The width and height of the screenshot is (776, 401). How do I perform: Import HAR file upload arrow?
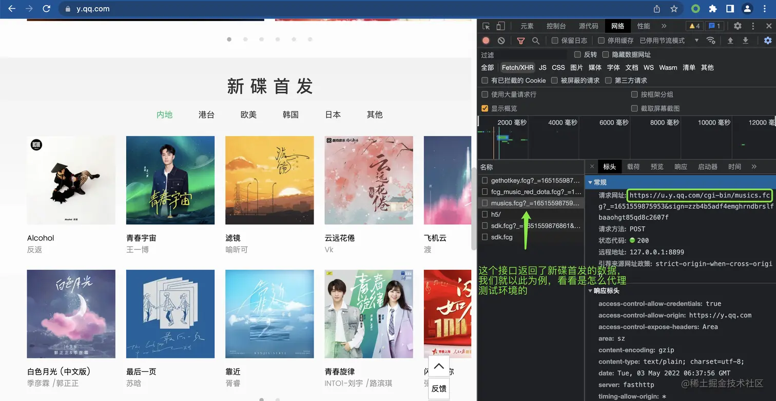point(730,41)
